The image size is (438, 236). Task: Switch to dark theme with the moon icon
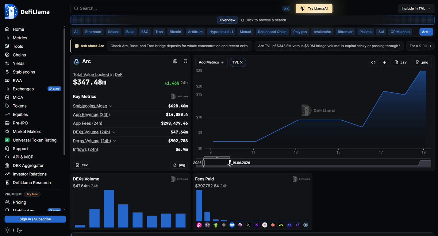19,230
